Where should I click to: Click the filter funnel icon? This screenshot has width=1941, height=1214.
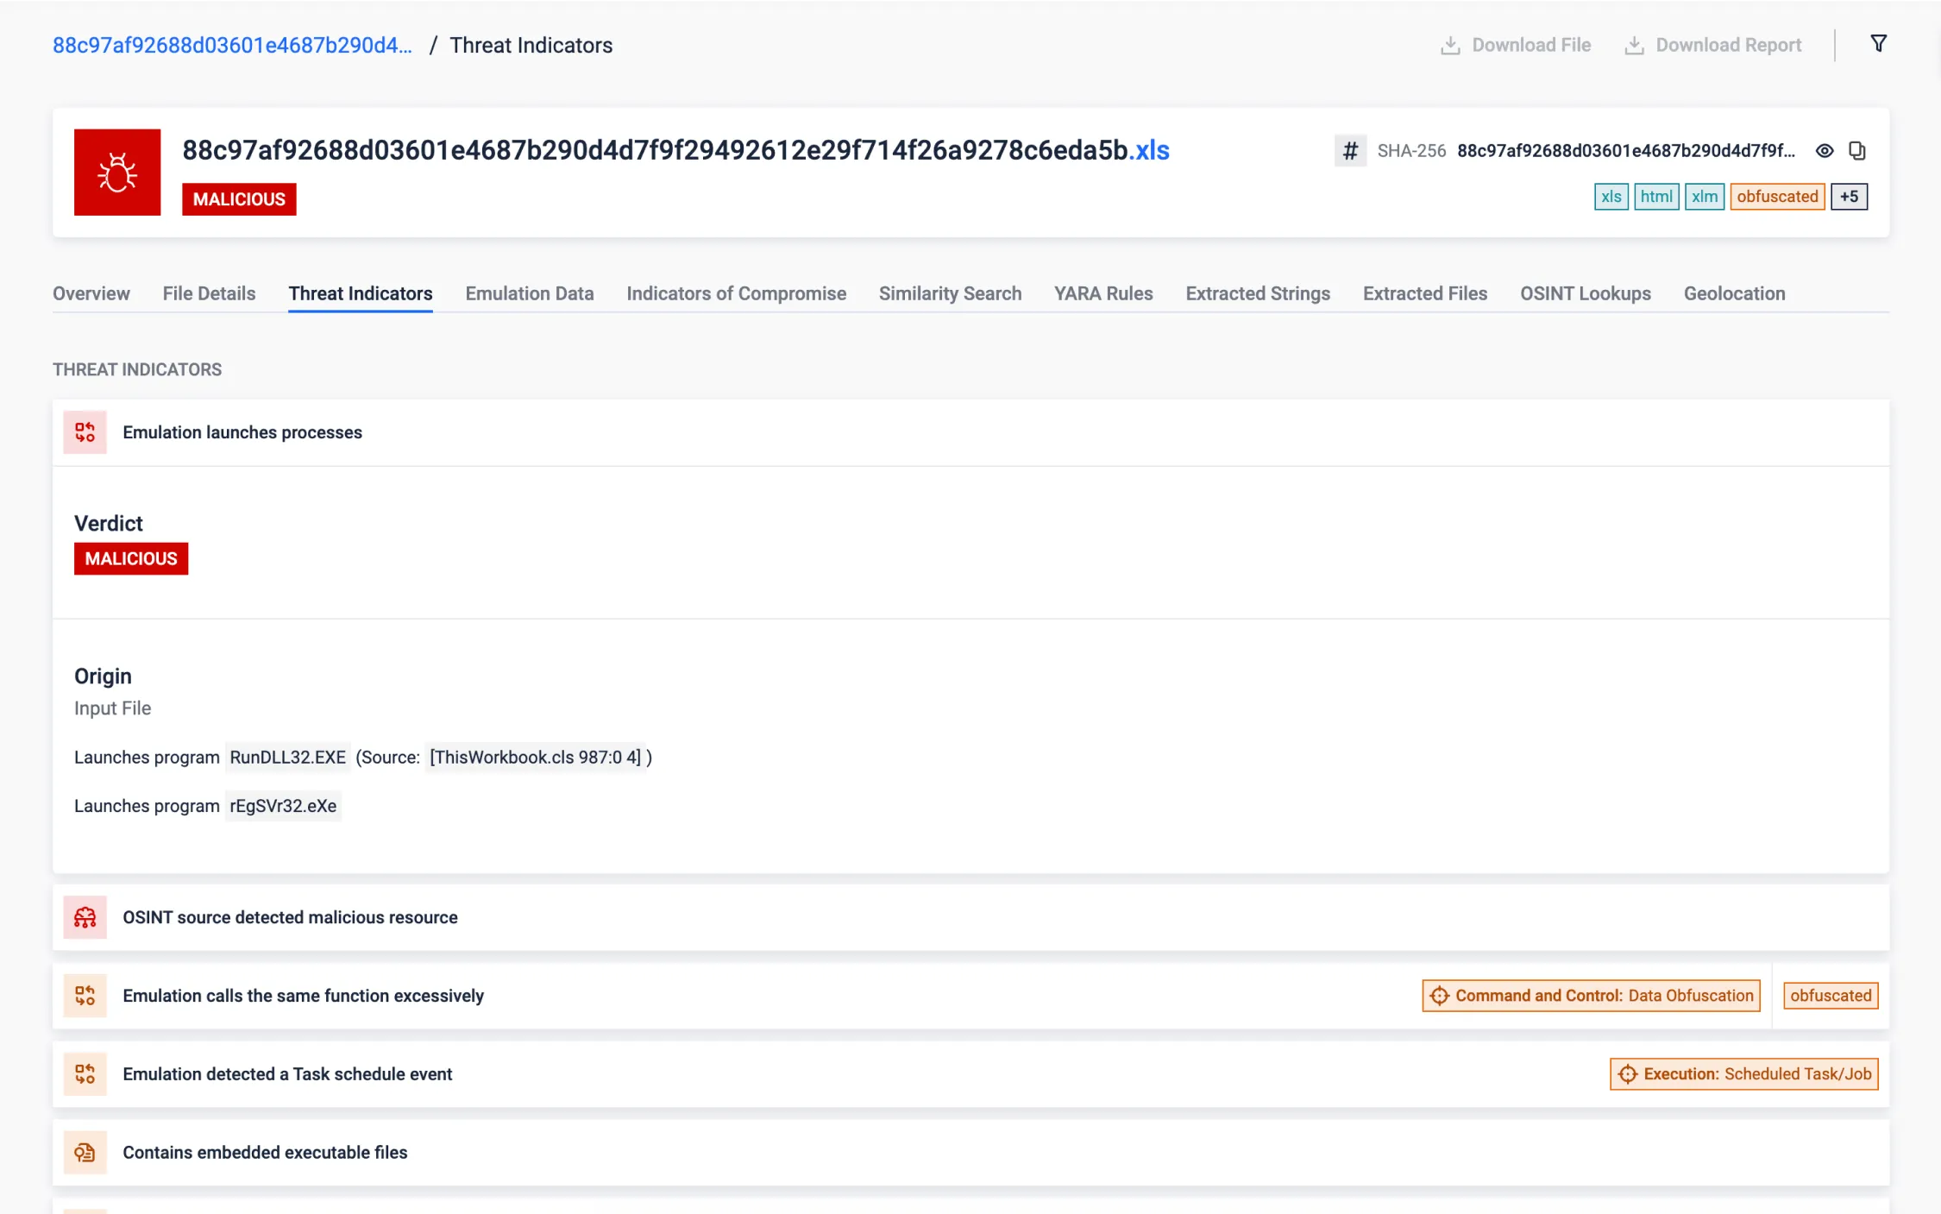(1878, 44)
